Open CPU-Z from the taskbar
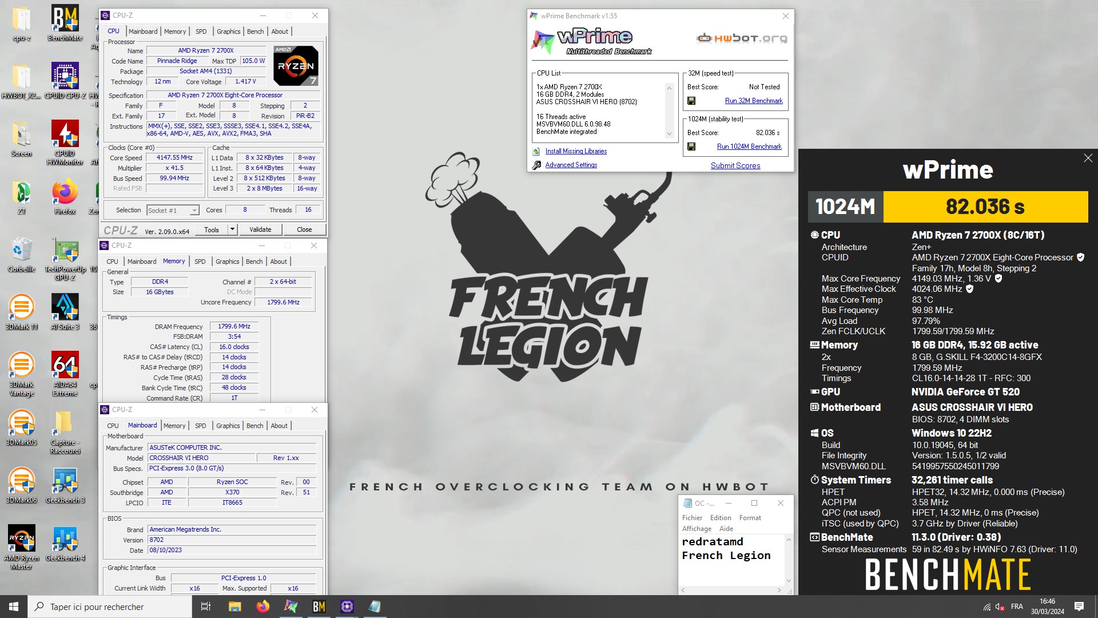 [347, 607]
